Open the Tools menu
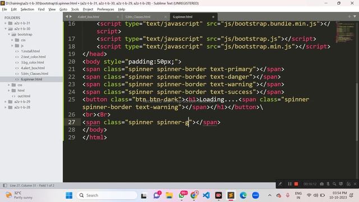359x202 pixels. [x=75, y=10]
